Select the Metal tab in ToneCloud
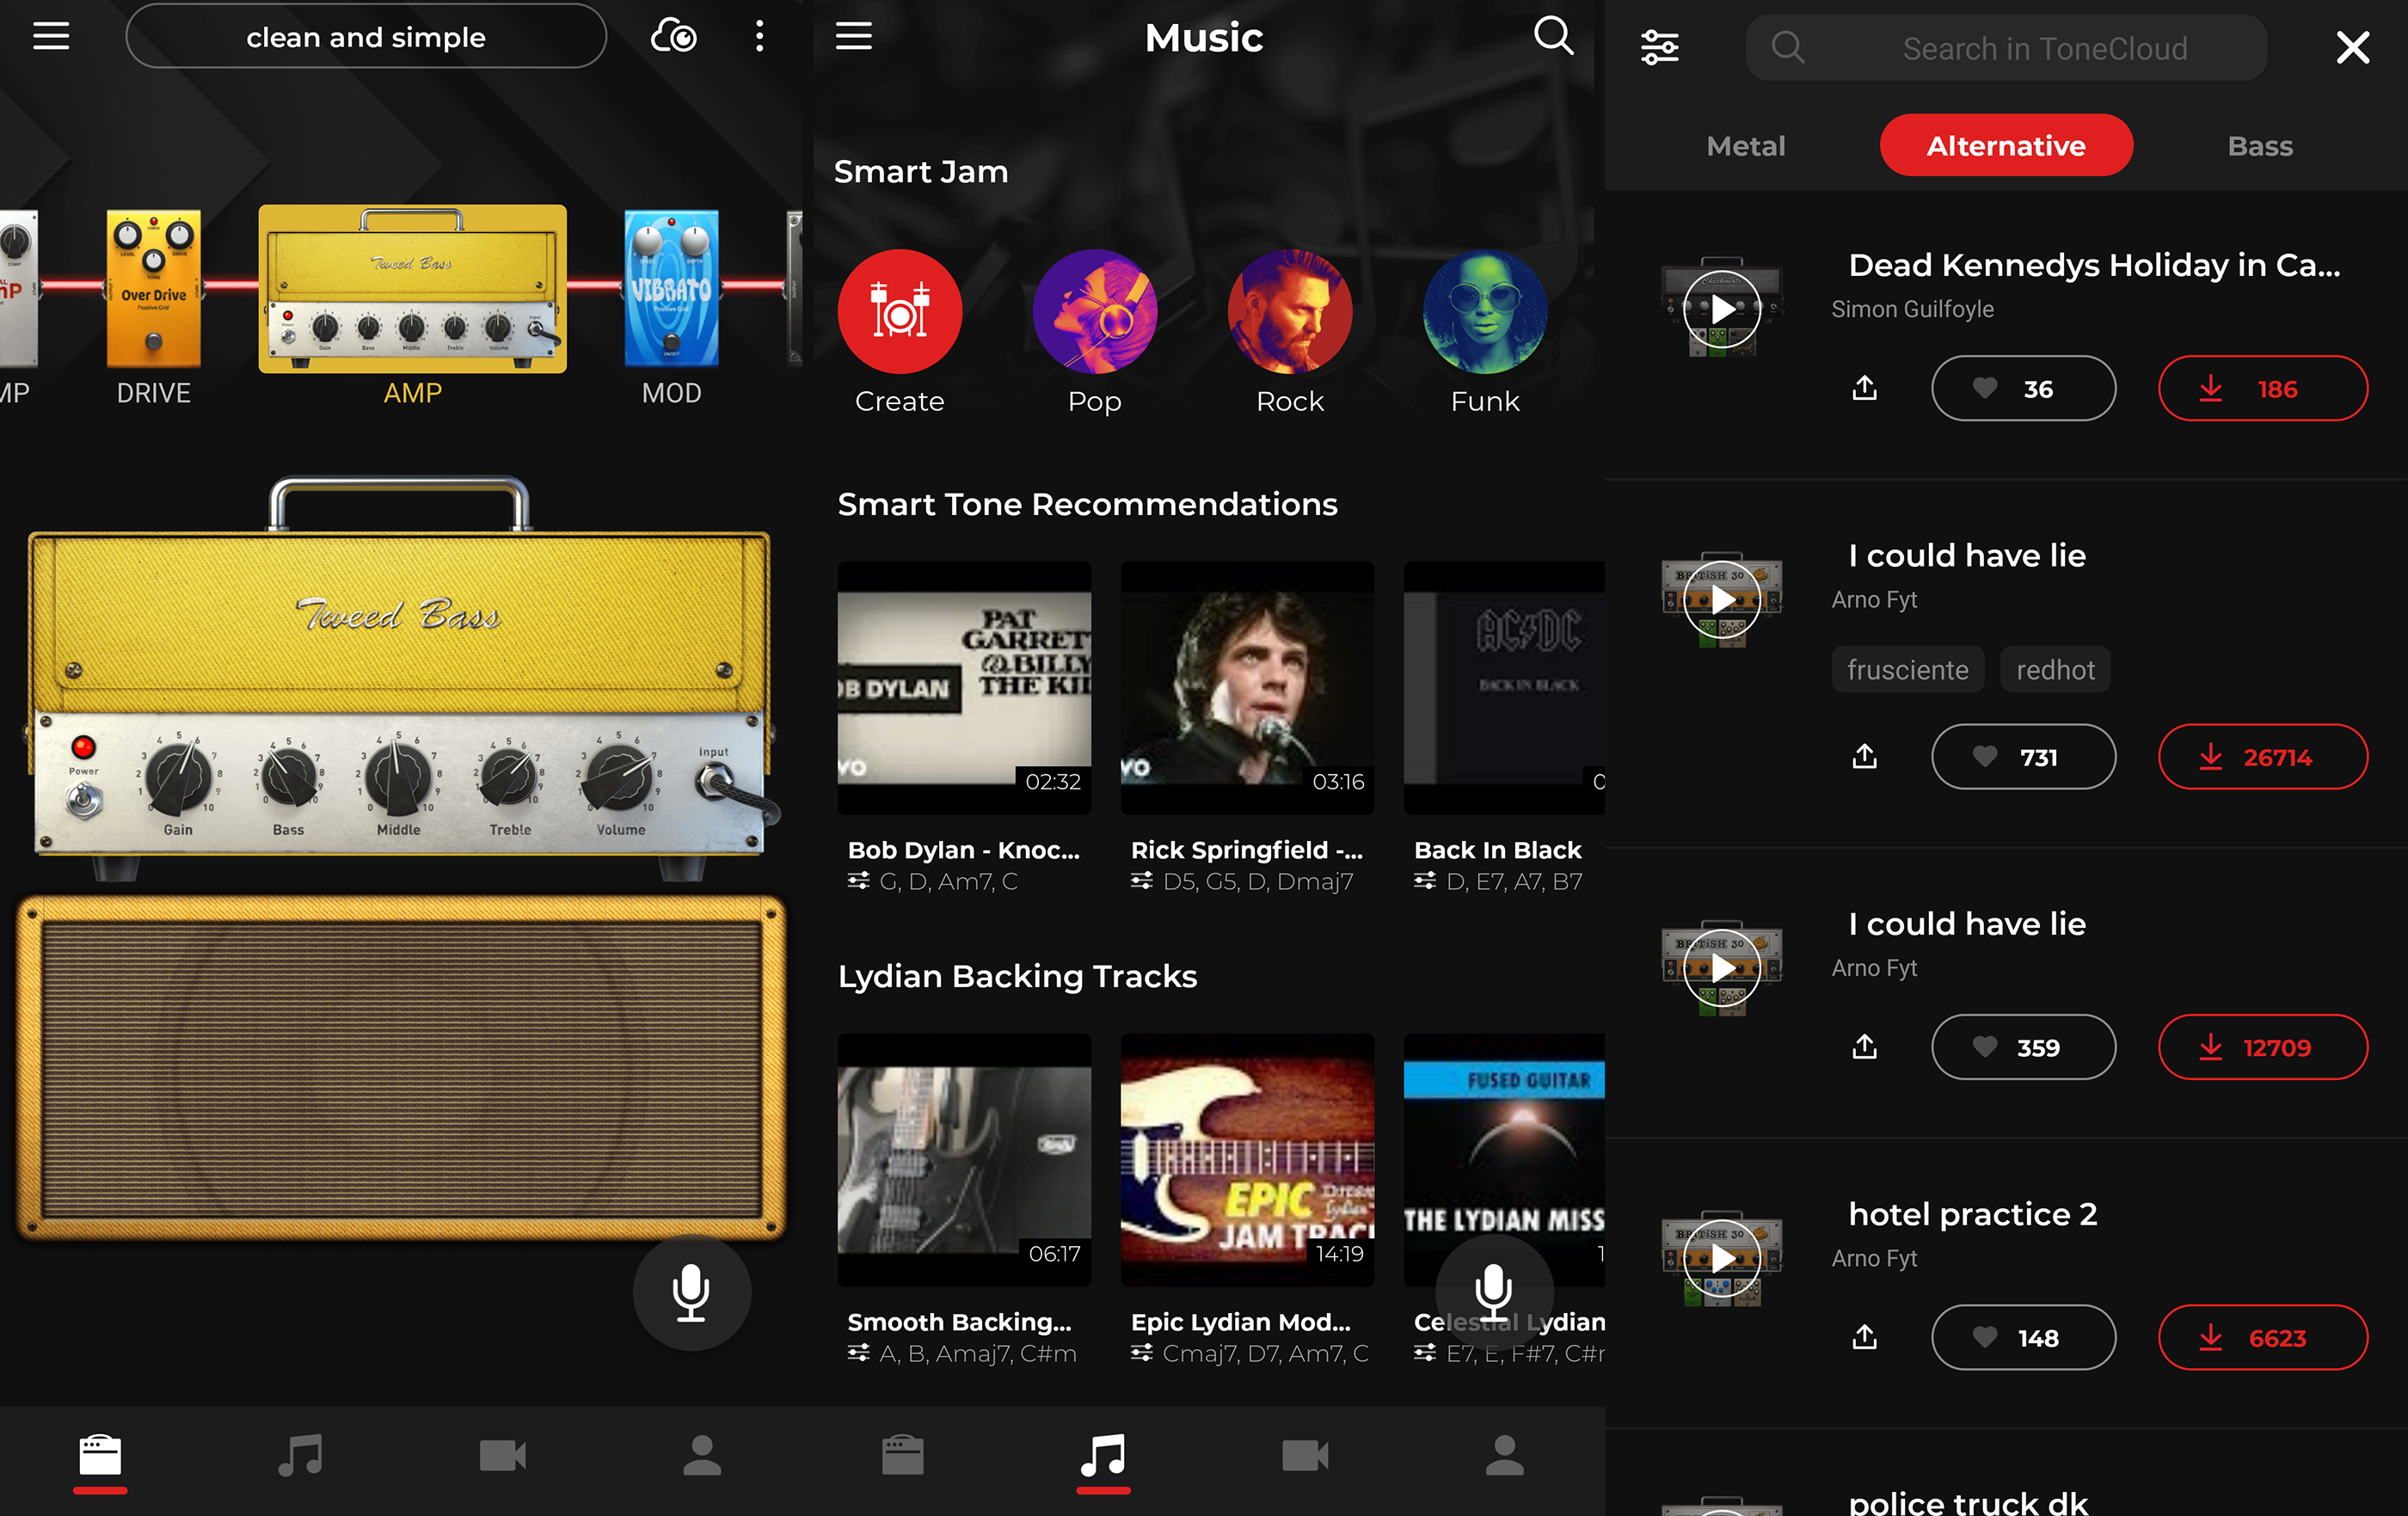 [1746, 147]
